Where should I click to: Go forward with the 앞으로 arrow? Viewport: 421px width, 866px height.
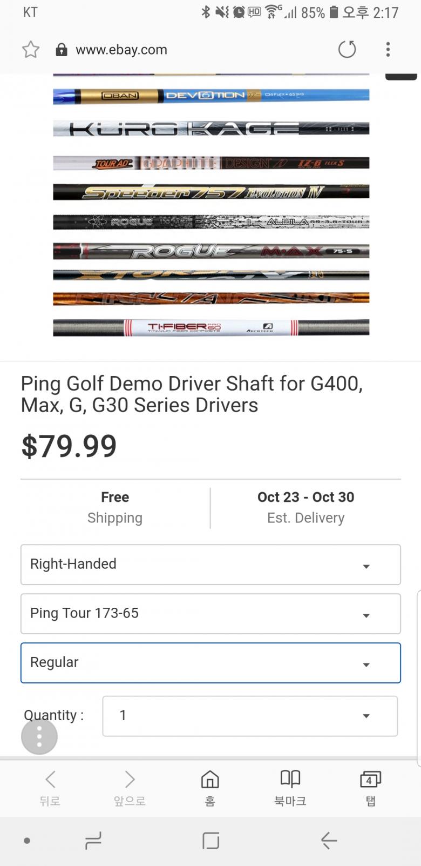[130, 787]
